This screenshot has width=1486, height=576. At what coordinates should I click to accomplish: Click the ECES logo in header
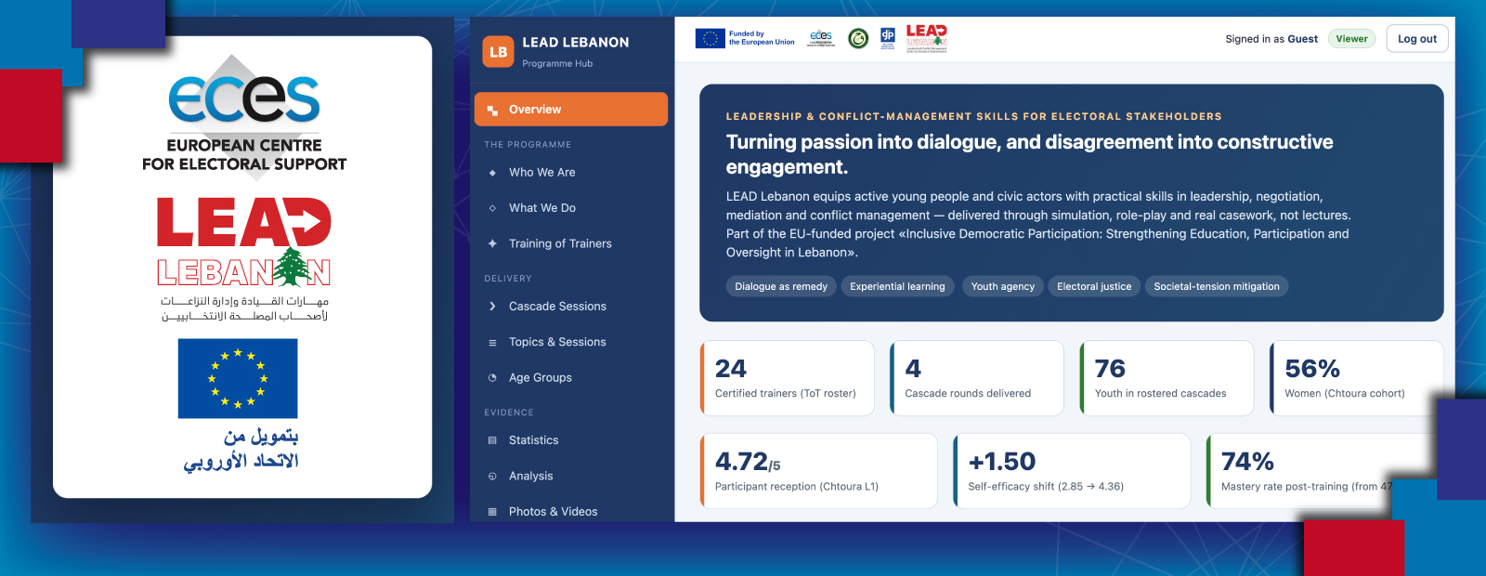point(821,38)
